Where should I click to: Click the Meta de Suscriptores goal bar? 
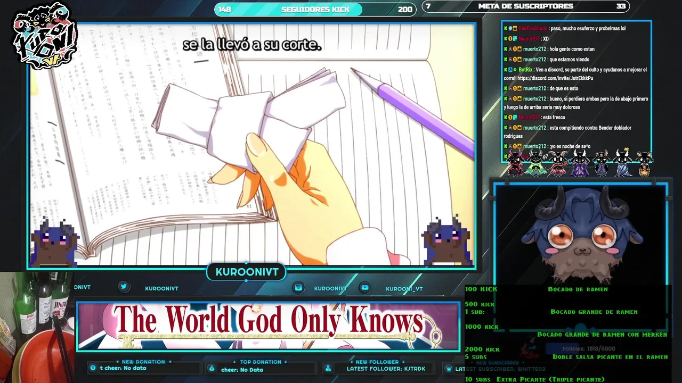[x=526, y=6]
